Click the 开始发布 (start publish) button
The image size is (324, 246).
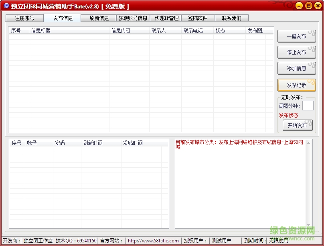(297, 125)
